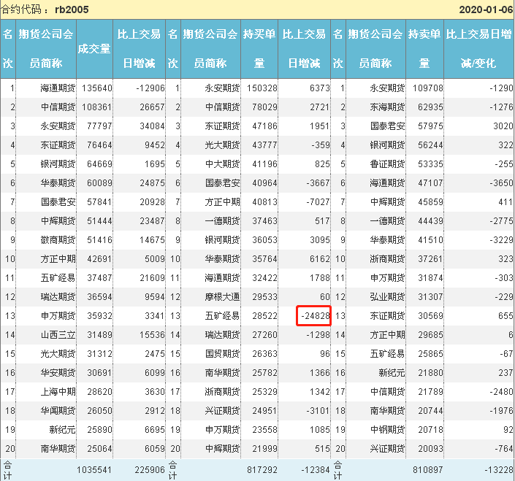Click total short positions 810897
515x481 pixels.
click(428, 470)
